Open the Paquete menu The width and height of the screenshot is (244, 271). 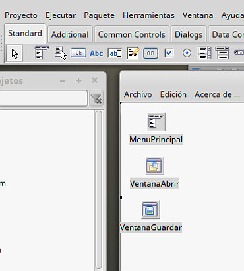click(x=99, y=15)
